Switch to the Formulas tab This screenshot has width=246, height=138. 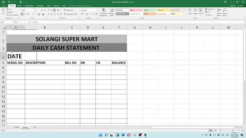[40, 6]
